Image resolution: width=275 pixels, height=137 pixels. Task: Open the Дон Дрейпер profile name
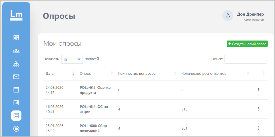coord(250,14)
